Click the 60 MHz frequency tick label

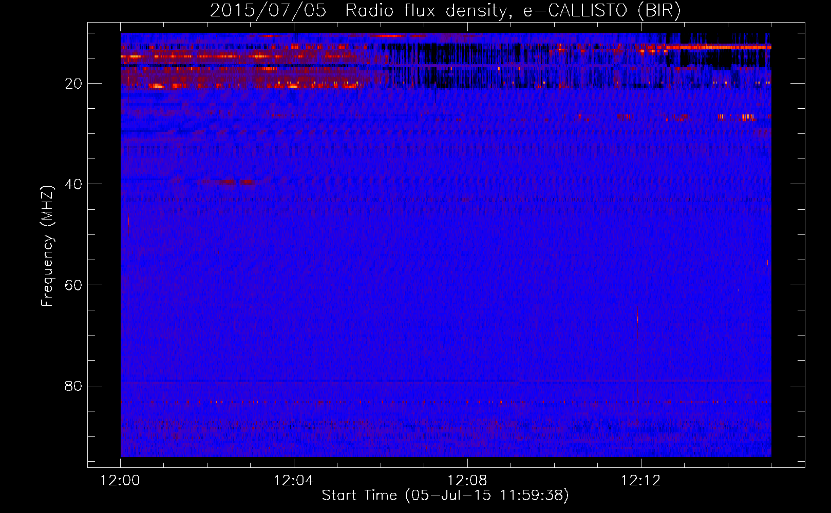(74, 285)
